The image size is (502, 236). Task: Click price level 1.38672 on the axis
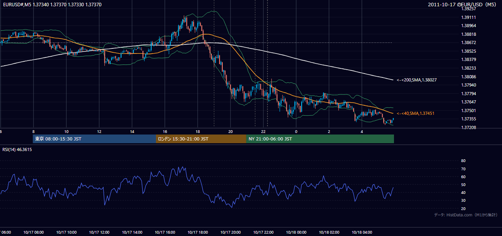[468, 42]
